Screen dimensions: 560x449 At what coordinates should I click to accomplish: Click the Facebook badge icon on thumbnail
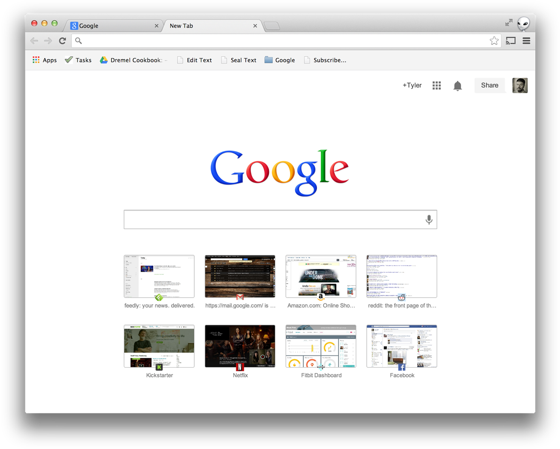click(x=402, y=367)
